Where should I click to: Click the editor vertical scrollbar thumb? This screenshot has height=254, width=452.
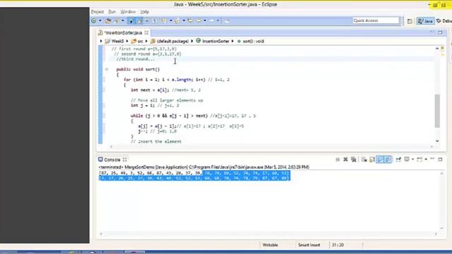pyautogui.click(x=437, y=111)
